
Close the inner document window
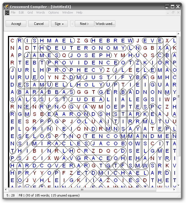pos(178,12)
